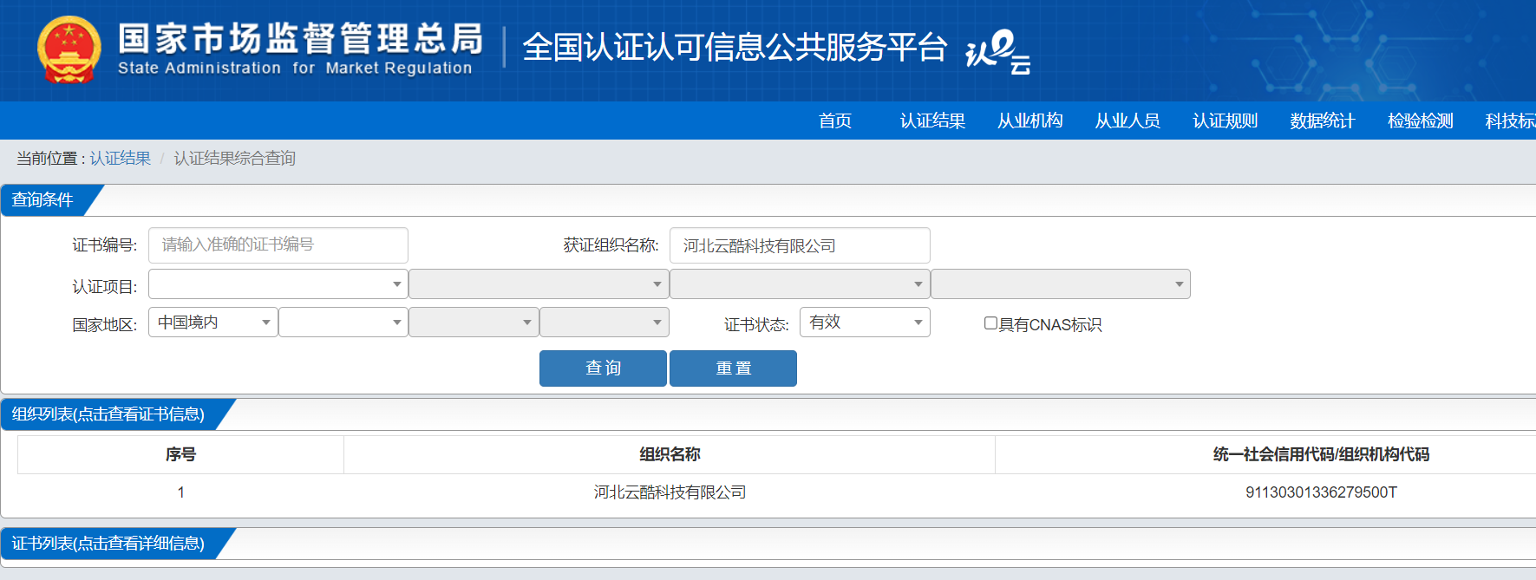Open the third 国家地区 dropdown
1536x580 pixels.
coord(474,322)
